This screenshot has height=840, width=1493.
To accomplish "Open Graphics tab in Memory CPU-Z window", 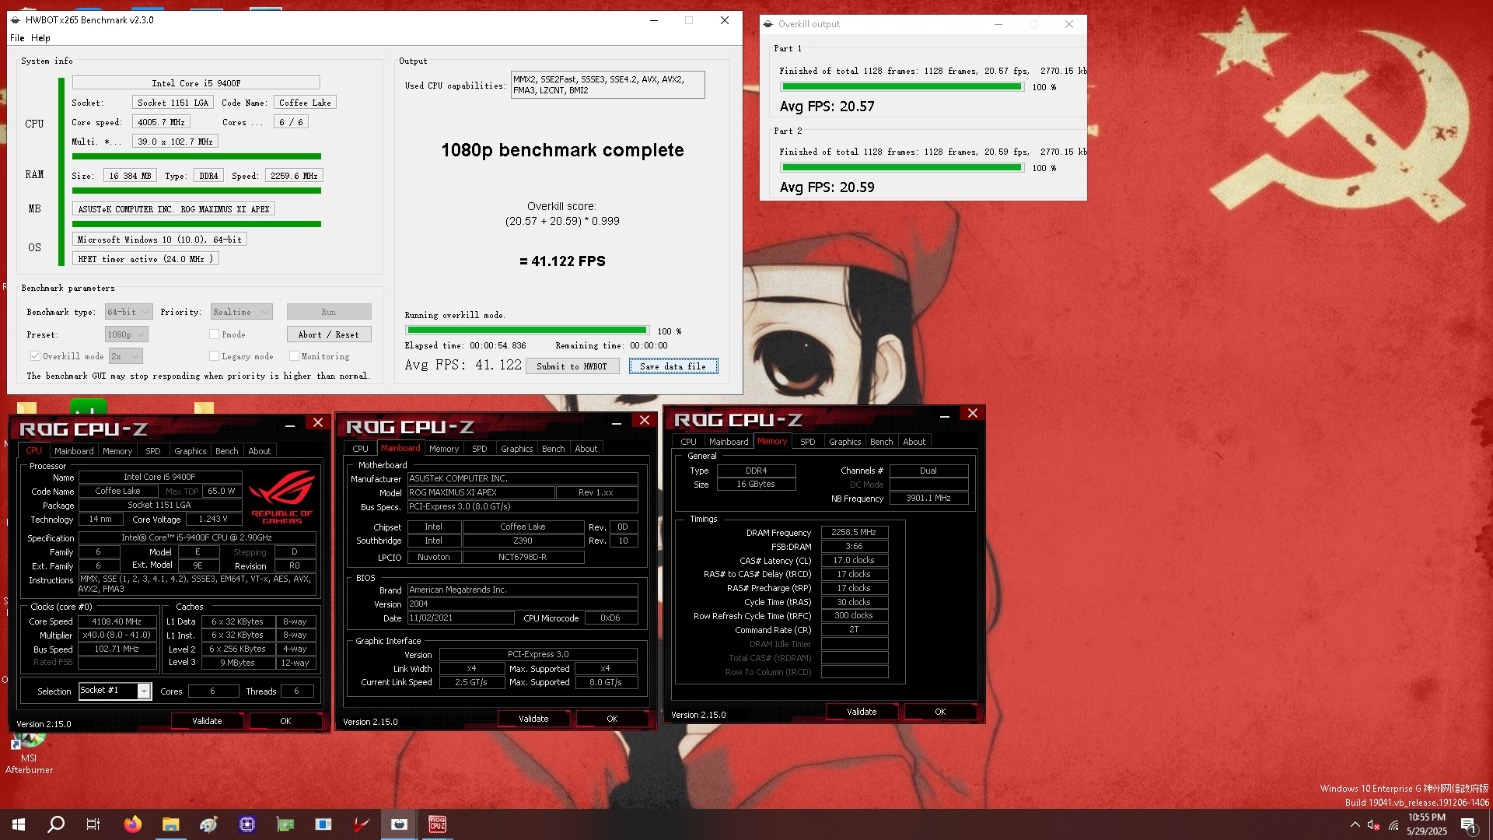I will point(844,442).
